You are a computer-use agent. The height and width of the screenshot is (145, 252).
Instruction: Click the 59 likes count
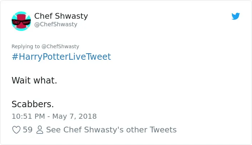click(x=28, y=130)
